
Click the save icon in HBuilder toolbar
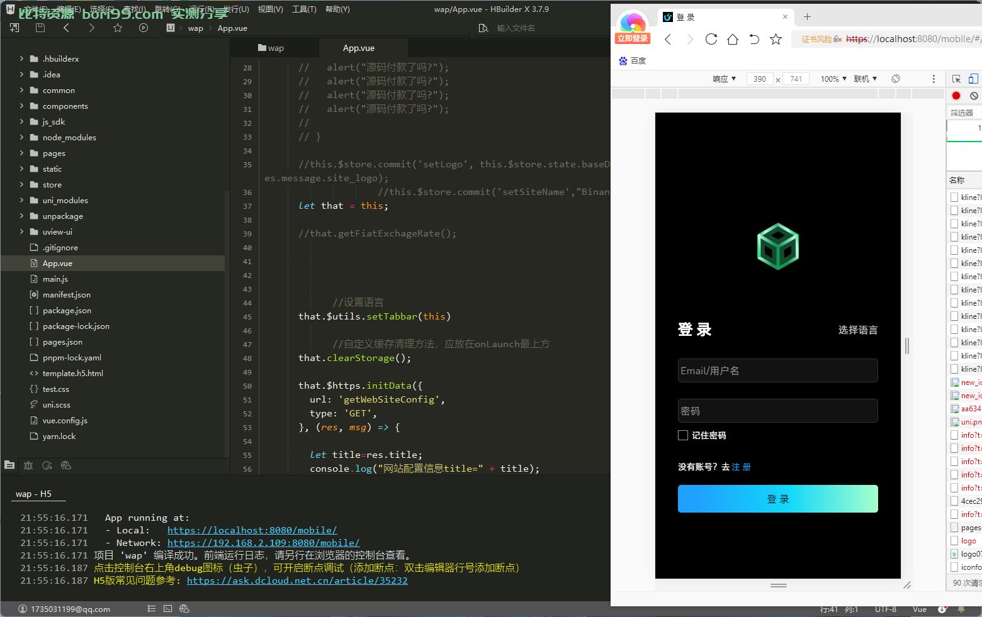click(x=40, y=28)
